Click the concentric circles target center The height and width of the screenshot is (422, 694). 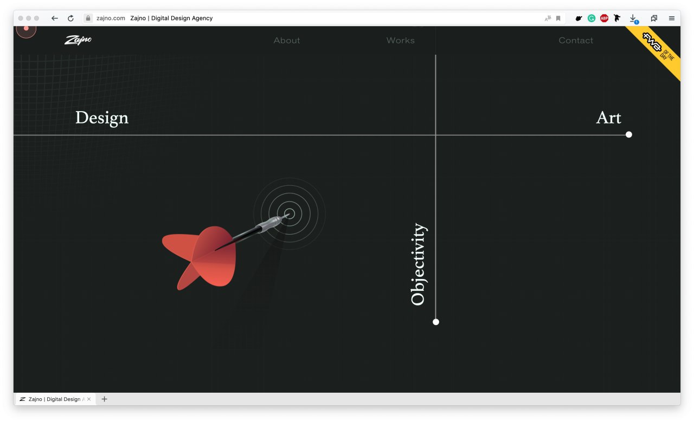pyautogui.click(x=290, y=213)
